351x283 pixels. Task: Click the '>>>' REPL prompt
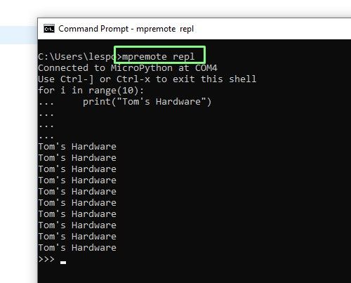point(46,259)
